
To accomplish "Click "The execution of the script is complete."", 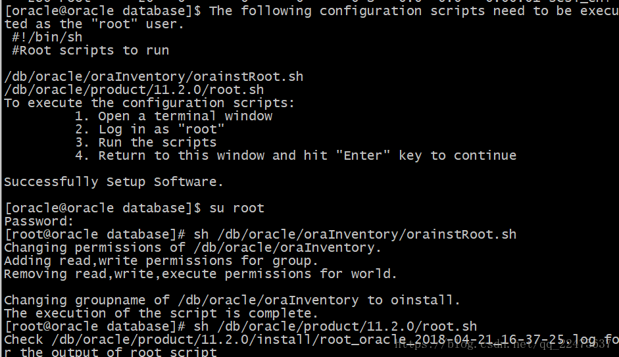I will [161, 313].
